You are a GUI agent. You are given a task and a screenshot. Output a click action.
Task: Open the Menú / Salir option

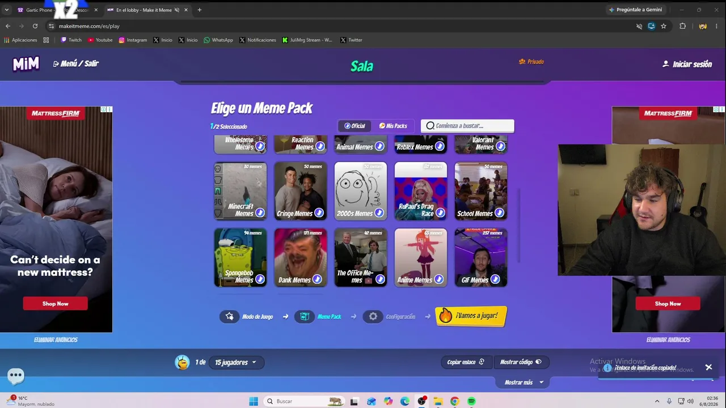click(76, 63)
